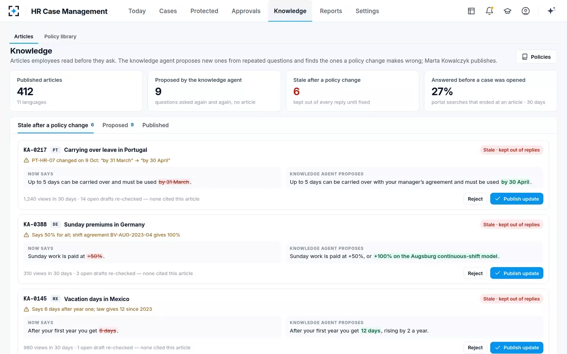Click the warning icon on KA-0145

pos(26,309)
